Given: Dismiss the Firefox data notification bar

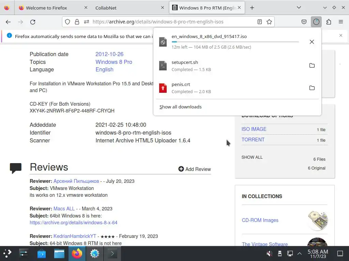Looking at the screenshot, I should click(341, 35).
